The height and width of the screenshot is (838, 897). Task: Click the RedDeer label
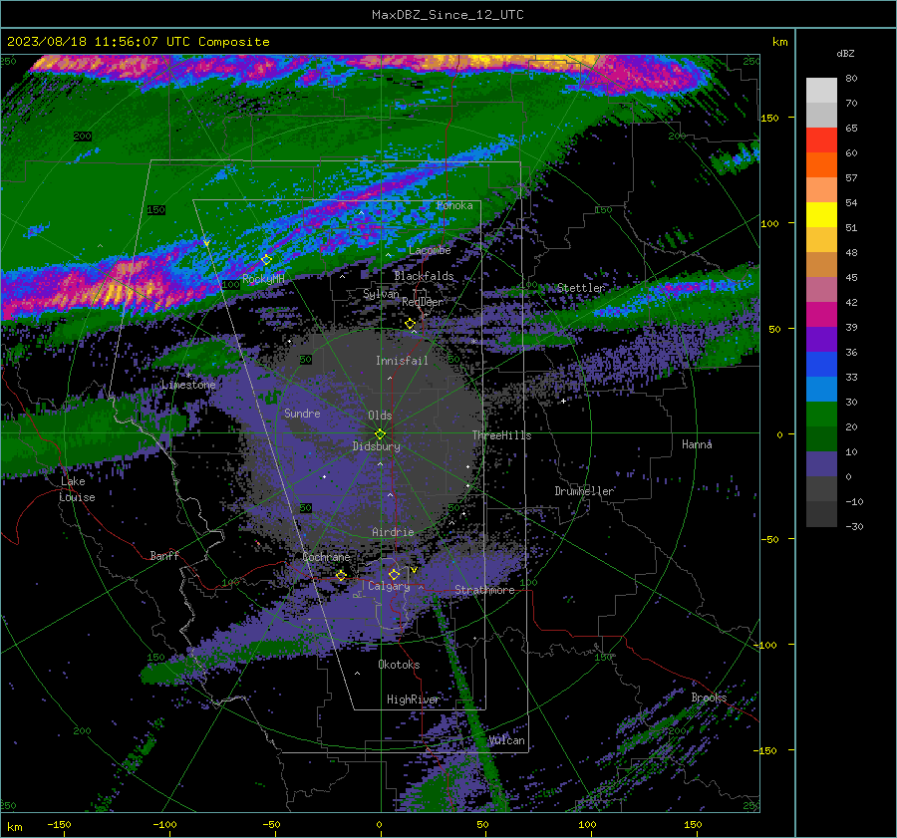tap(423, 302)
